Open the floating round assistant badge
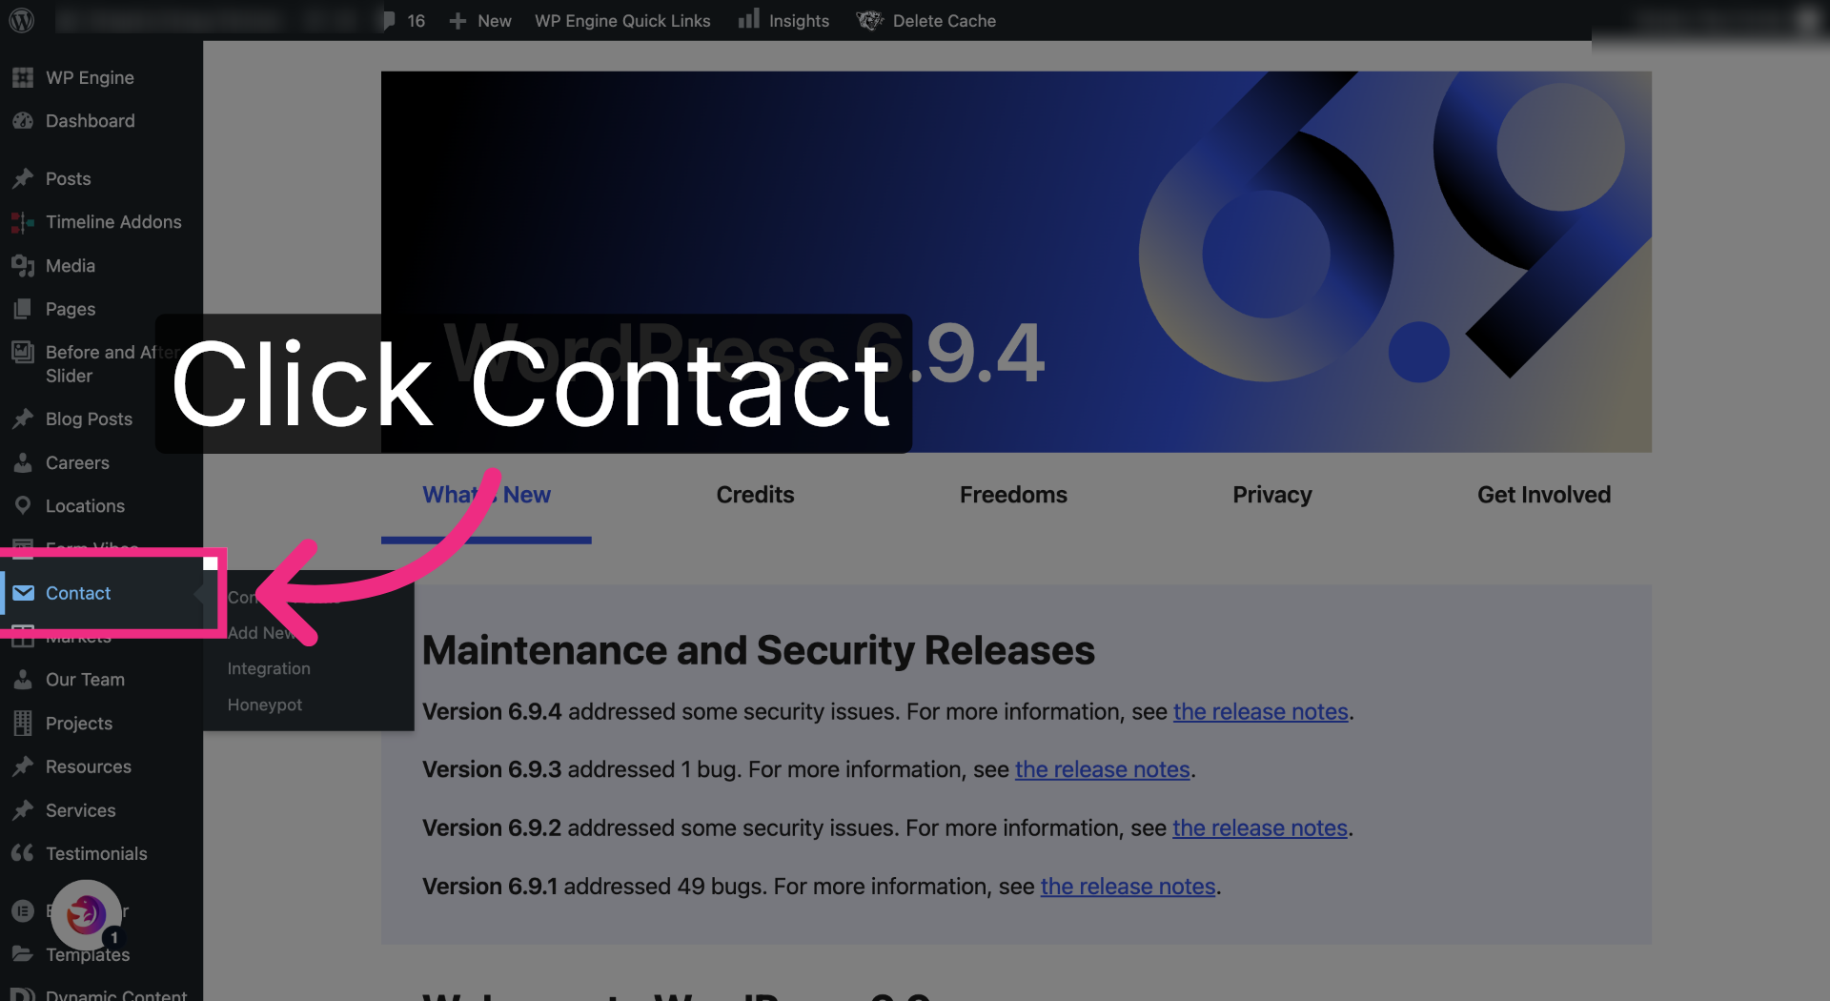The width and height of the screenshot is (1830, 1001). click(x=86, y=914)
